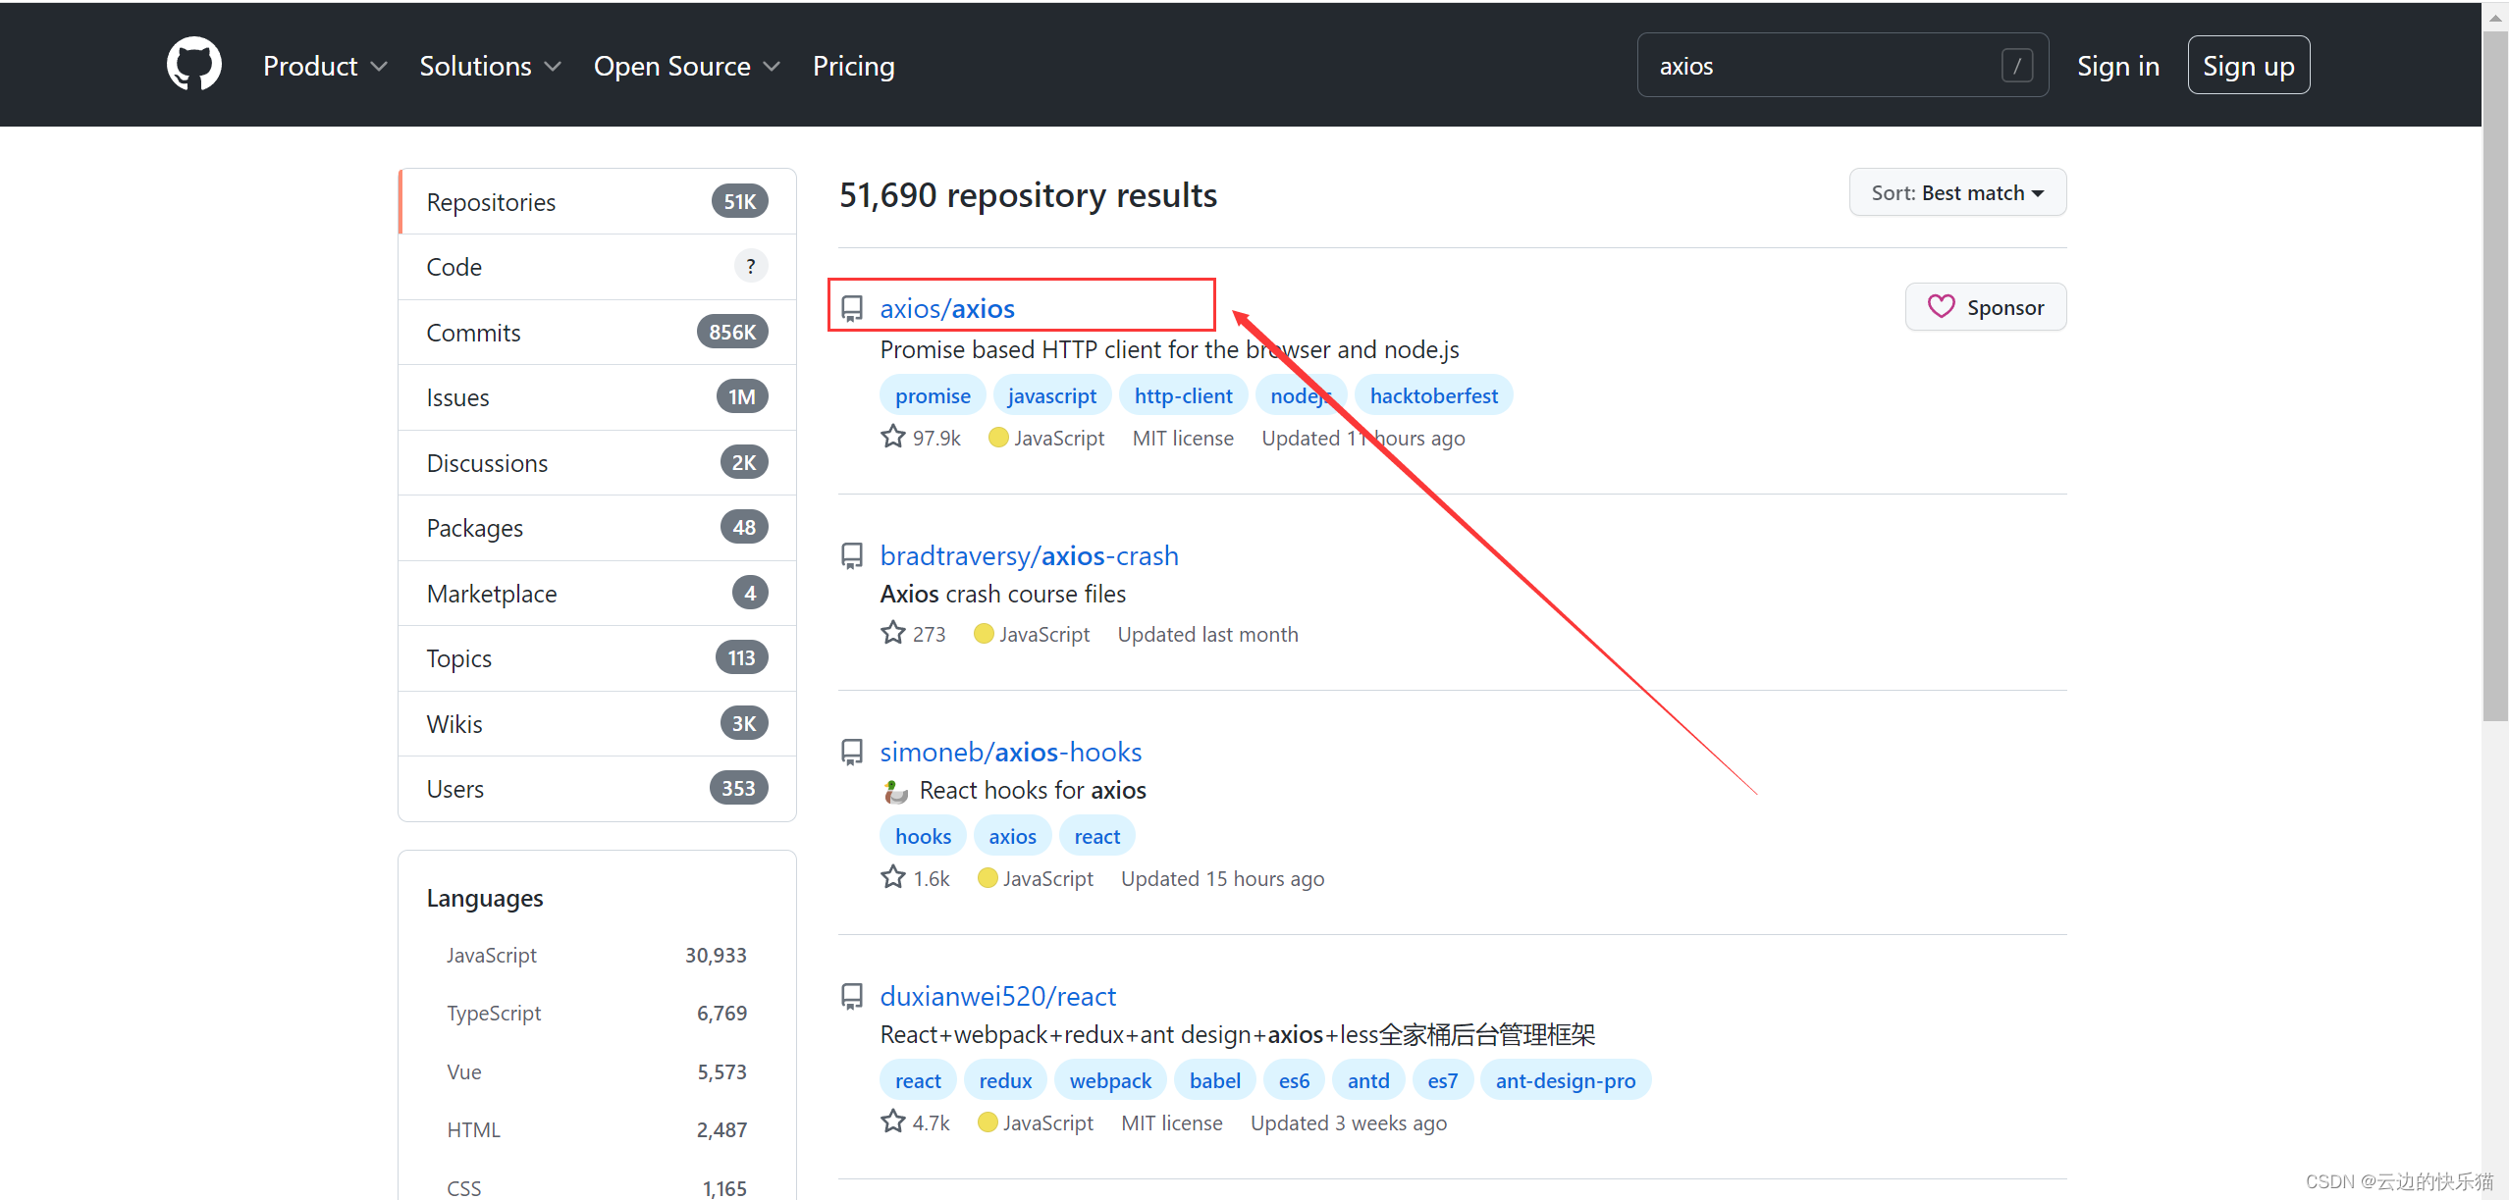2509x1200 pixels.
Task: Click the babel topic tag
Action: point(1215,1080)
